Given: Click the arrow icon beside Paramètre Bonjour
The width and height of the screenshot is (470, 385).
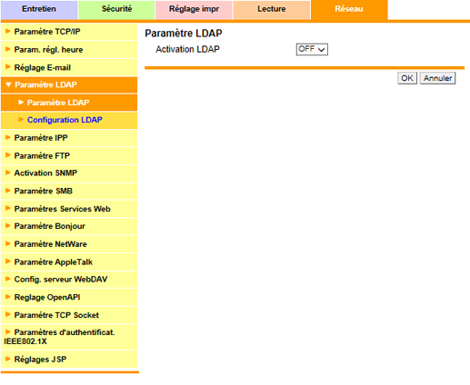Looking at the screenshot, I should point(8,226).
